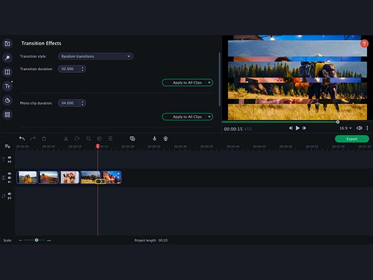The height and width of the screenshot is (280, 373).
Task: Open the Transition style dropdown
Action: click(x=96, y=56)
